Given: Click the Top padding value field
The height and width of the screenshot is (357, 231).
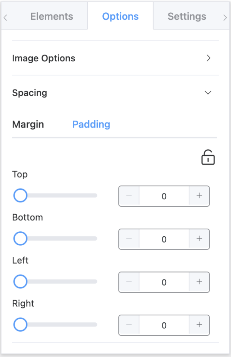Looking at the screenshot, I should (164, 196).
